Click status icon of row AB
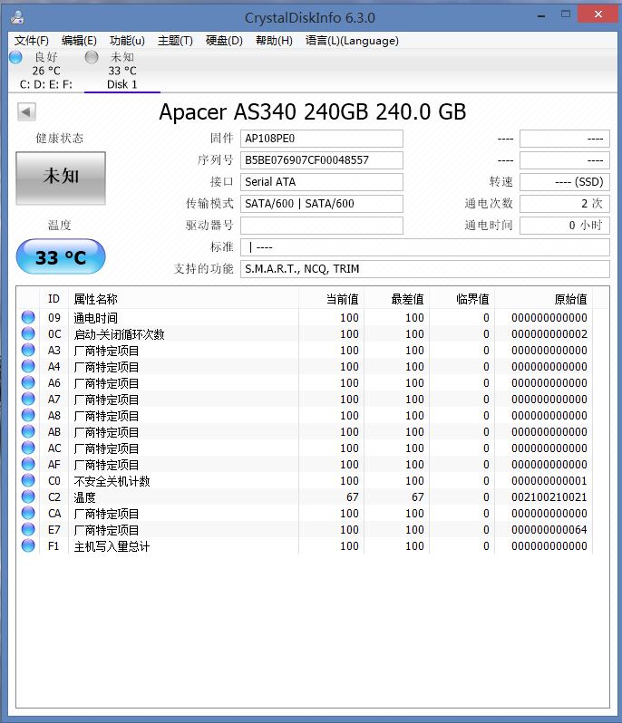622x723 pixels. pos(28,431)
